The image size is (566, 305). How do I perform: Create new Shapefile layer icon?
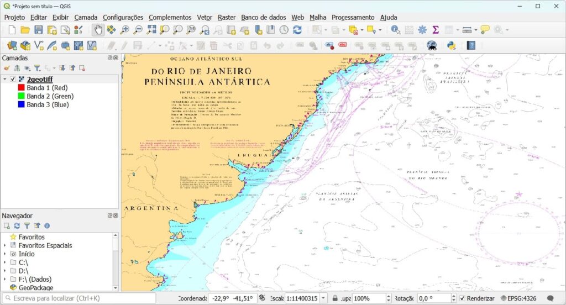pos(39,45)
